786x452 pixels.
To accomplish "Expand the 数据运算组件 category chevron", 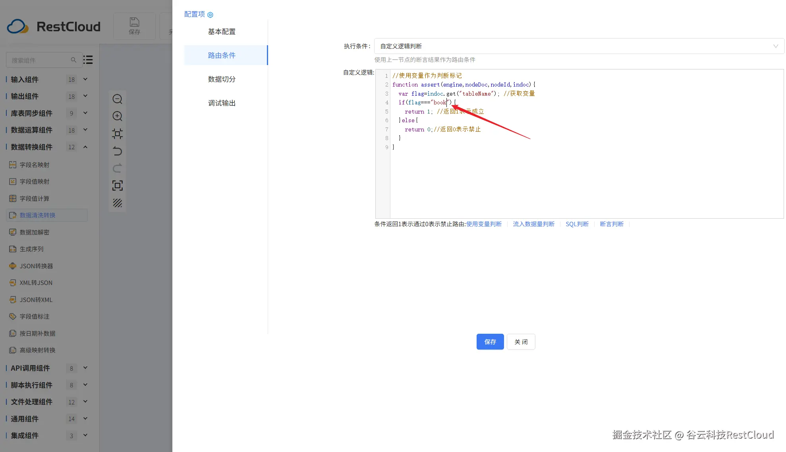I will (85, 130).
